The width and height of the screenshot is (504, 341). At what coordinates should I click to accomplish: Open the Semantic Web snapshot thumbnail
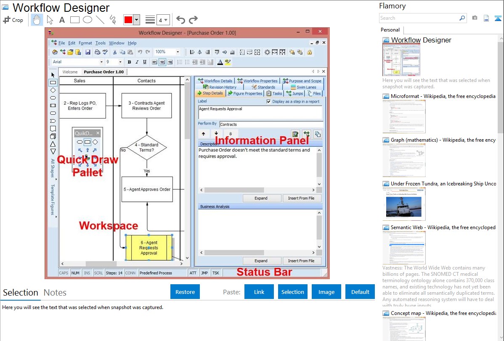[404, 248]
